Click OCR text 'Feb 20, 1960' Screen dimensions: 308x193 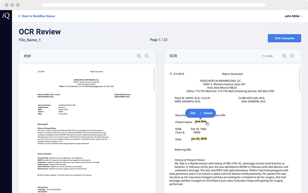[x=198, y=129]
